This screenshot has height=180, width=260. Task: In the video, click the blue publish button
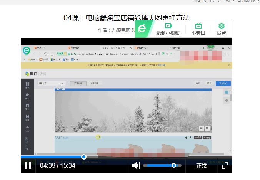coord(223,83)
